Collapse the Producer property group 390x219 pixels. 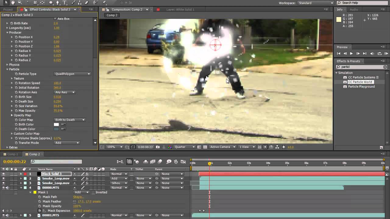point(7,33)
